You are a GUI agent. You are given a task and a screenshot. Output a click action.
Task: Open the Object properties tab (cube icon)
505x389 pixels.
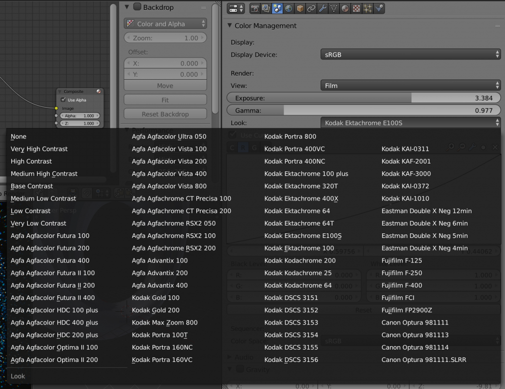[x=300, y=8]
